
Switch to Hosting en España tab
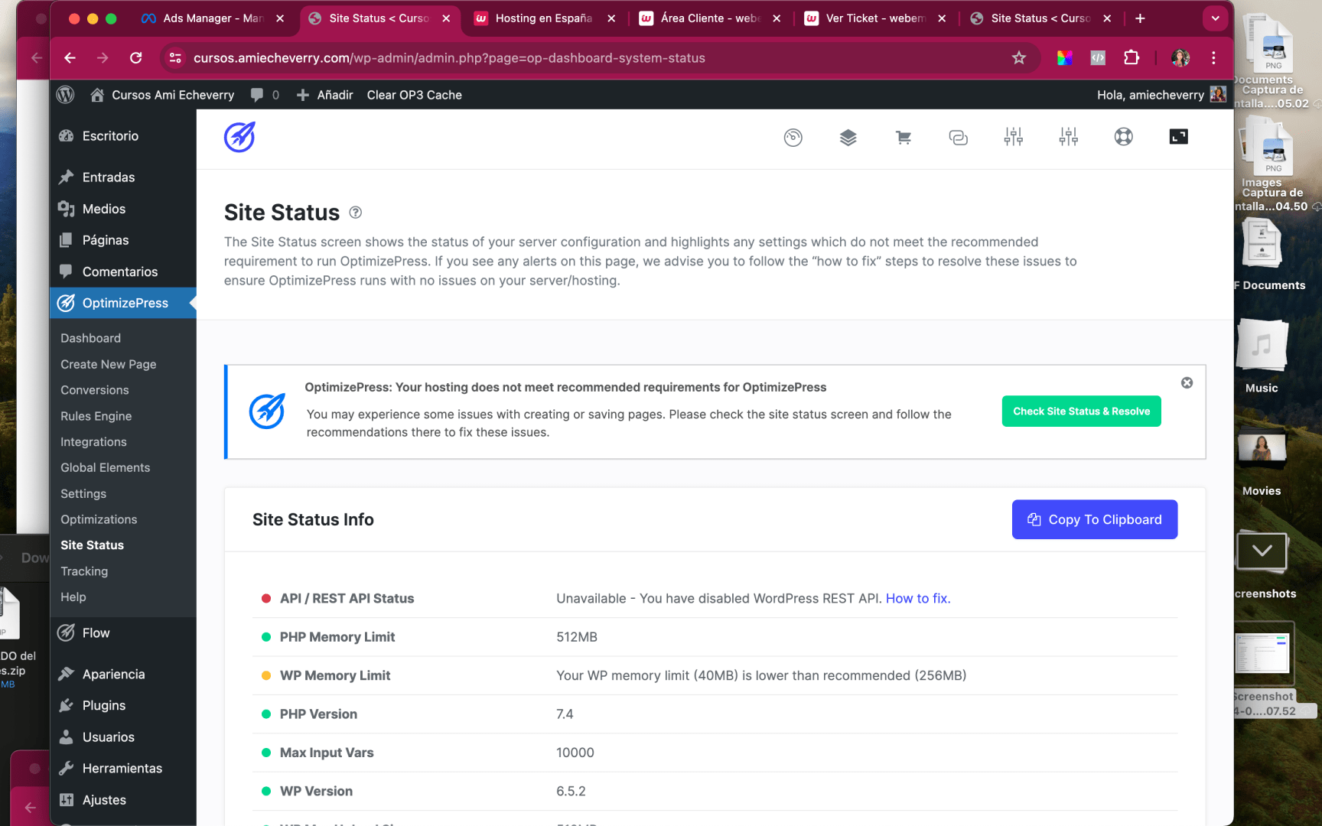coord(544,18)
